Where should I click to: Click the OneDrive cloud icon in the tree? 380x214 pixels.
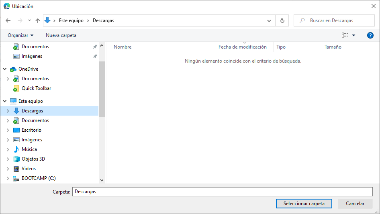point(13,69)
